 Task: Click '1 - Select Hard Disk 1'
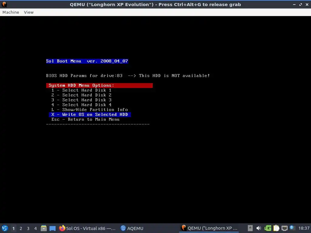point(81,90)
